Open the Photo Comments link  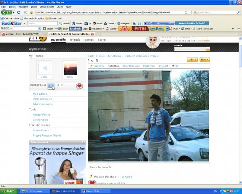[x=42, y=99]
